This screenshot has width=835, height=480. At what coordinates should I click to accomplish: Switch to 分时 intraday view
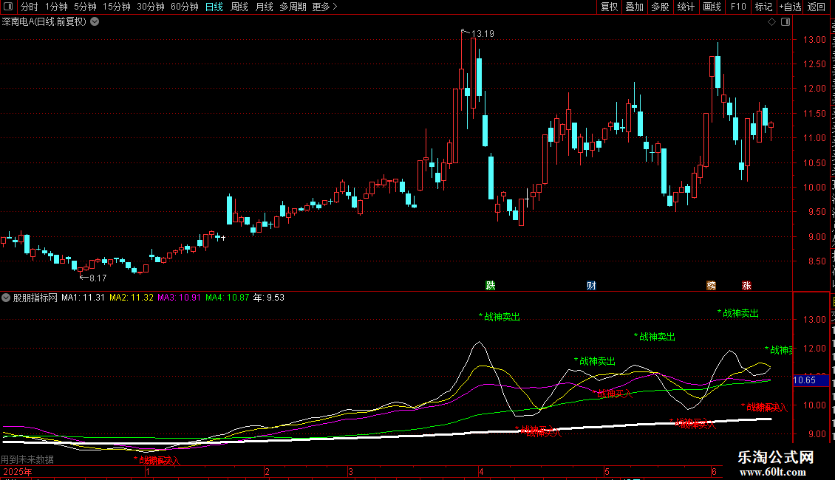tap(30, 7)
